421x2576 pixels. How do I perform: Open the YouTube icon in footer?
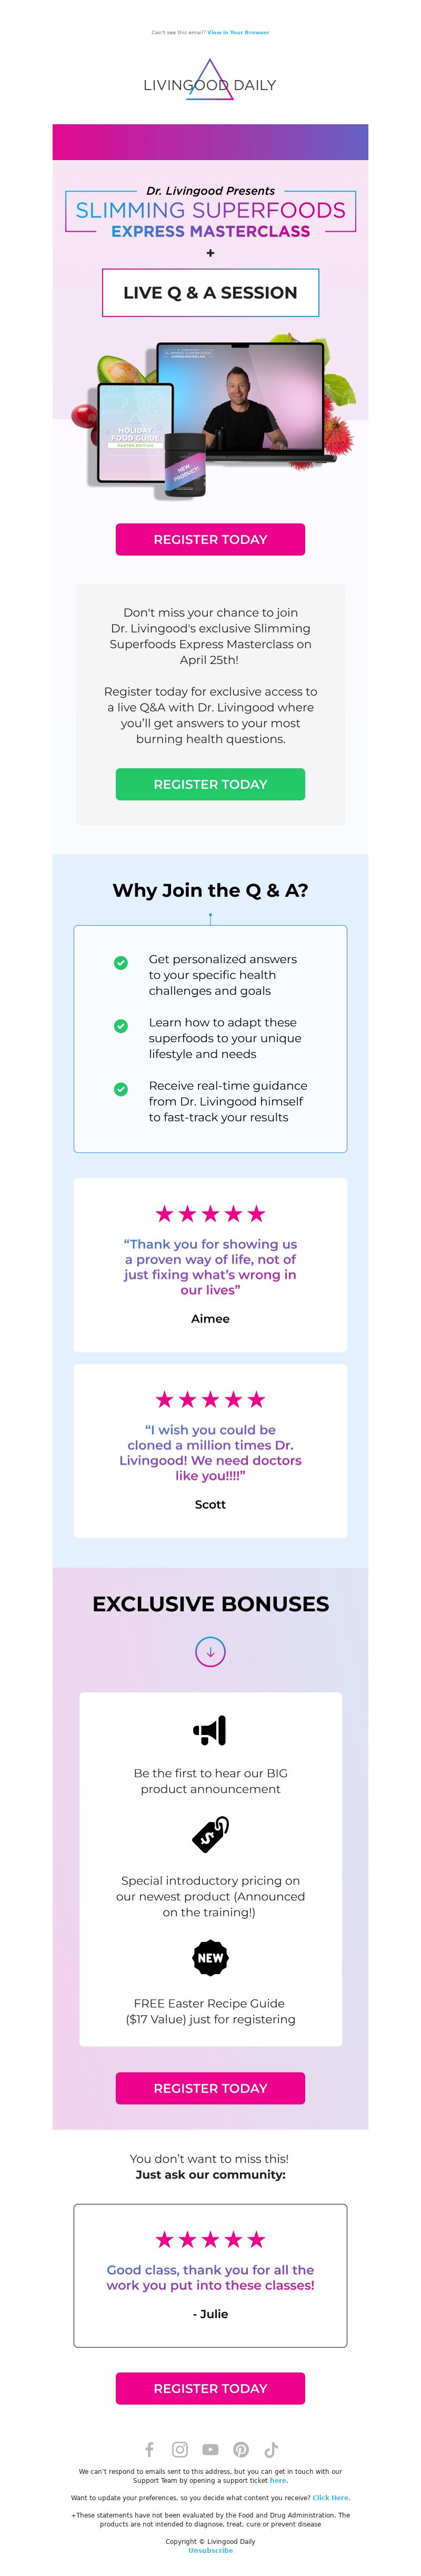(210, 2449)
